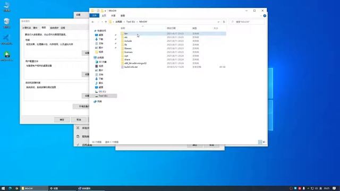Open 共享 tab in Explorer ribbon
Viewport: 340px width, 191px height.
click(x=113, y=15)
